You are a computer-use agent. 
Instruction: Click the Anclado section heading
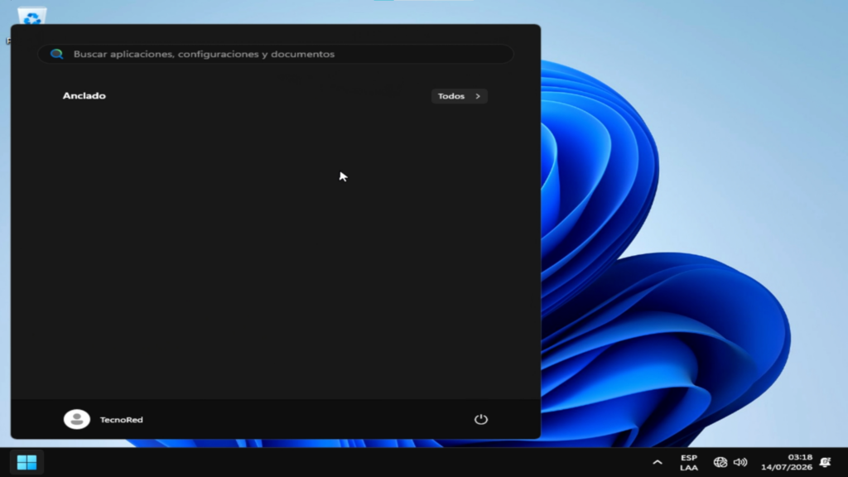point(84,96)
